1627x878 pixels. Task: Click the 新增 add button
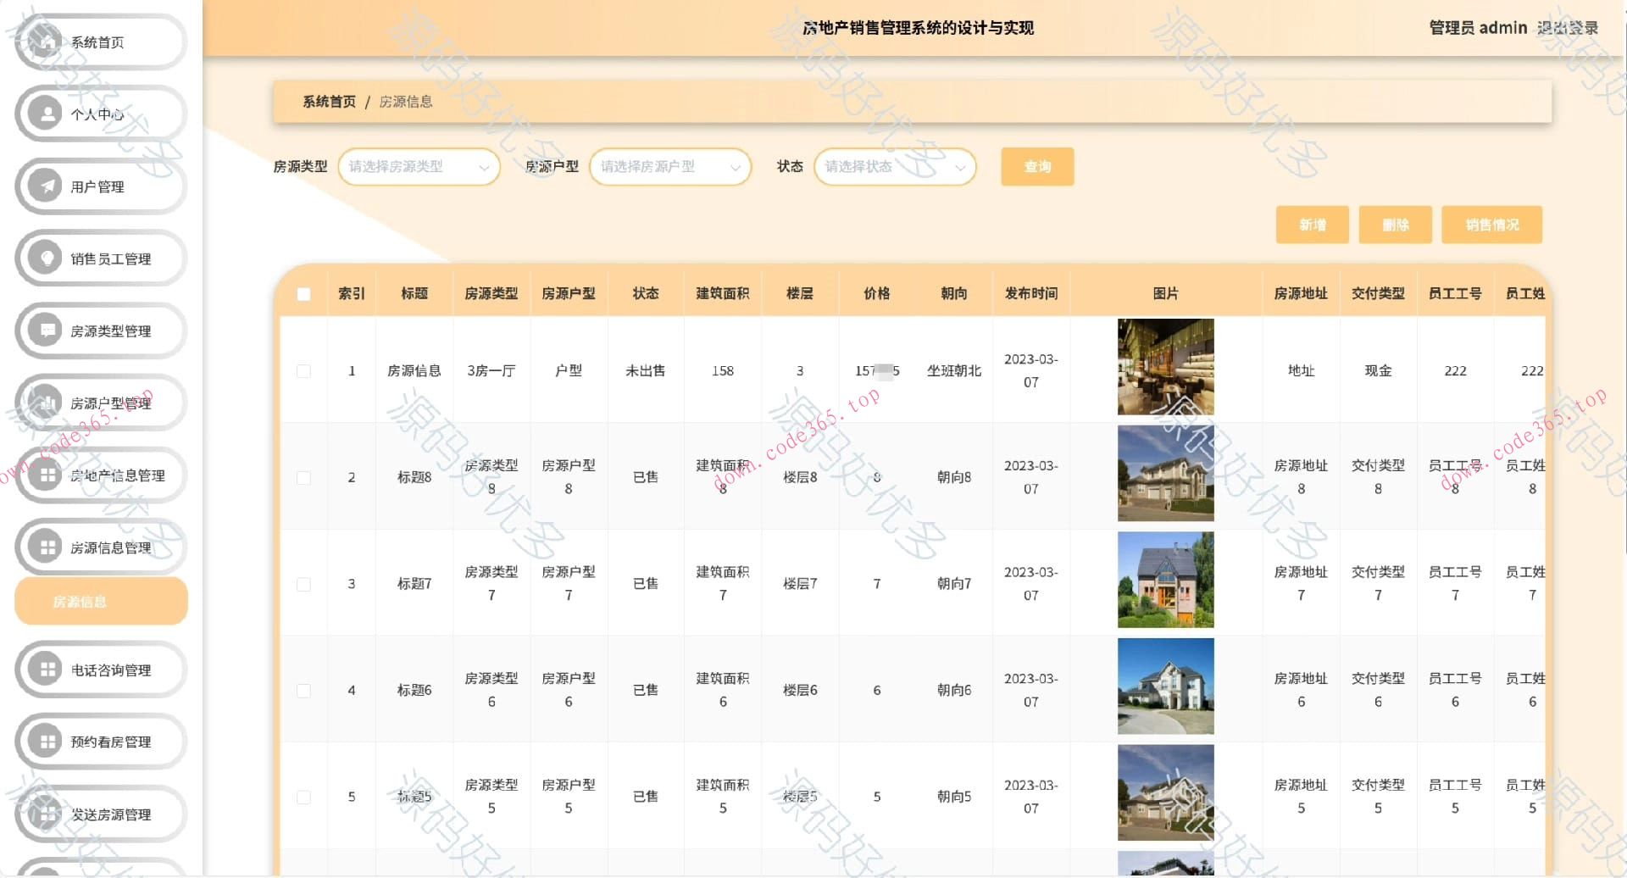(x=1312, y=225)
